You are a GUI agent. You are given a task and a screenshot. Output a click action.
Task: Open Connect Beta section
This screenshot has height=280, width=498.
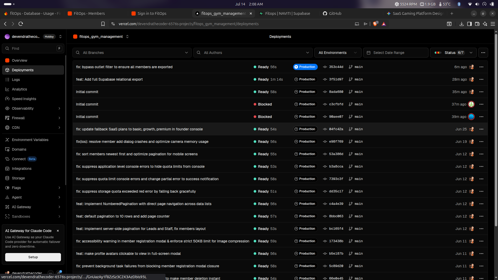pyautogui.click(x=33, y=159)
